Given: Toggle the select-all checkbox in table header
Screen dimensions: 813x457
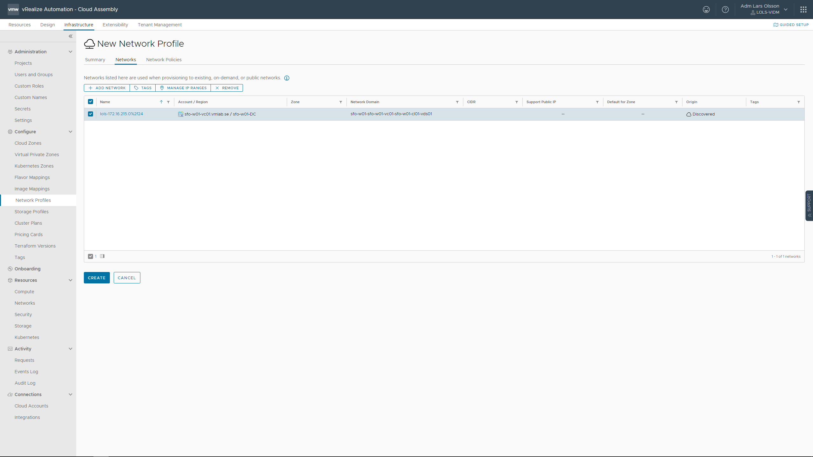Looking at the screenshot, I should tap(91, 102).
